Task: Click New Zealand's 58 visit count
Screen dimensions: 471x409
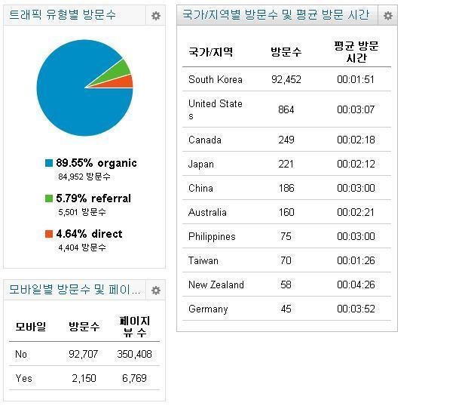Action: [x=286, y=284]
